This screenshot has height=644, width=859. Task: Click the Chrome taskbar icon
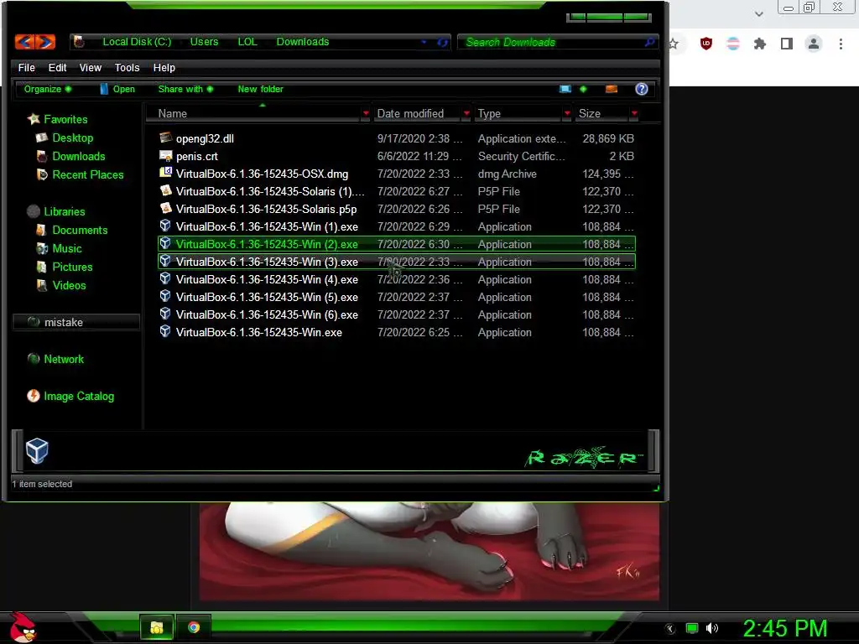click(194, 627)
